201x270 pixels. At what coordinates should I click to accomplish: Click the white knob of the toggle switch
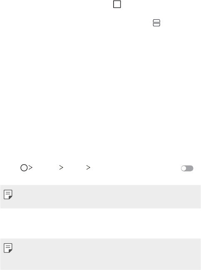pyautogui.click(x=184, y=168)
